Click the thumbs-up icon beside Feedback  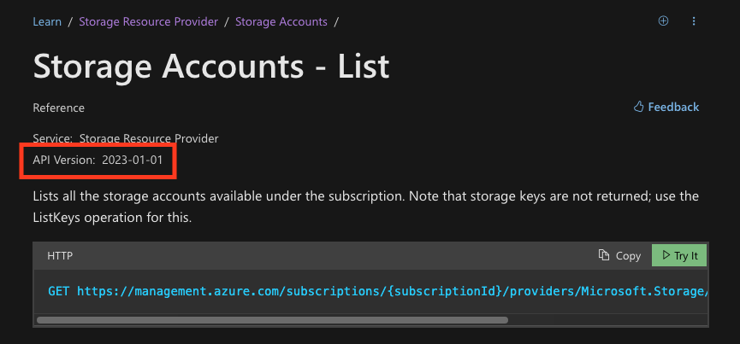[x=638, y=107]
